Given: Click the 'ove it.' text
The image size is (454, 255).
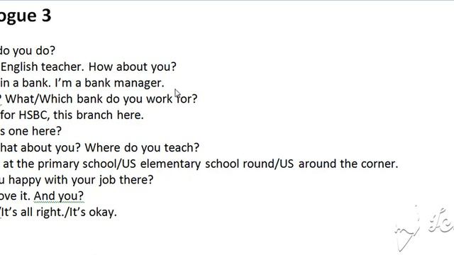Looking at the screenshot, I should [x=15, y=196].
